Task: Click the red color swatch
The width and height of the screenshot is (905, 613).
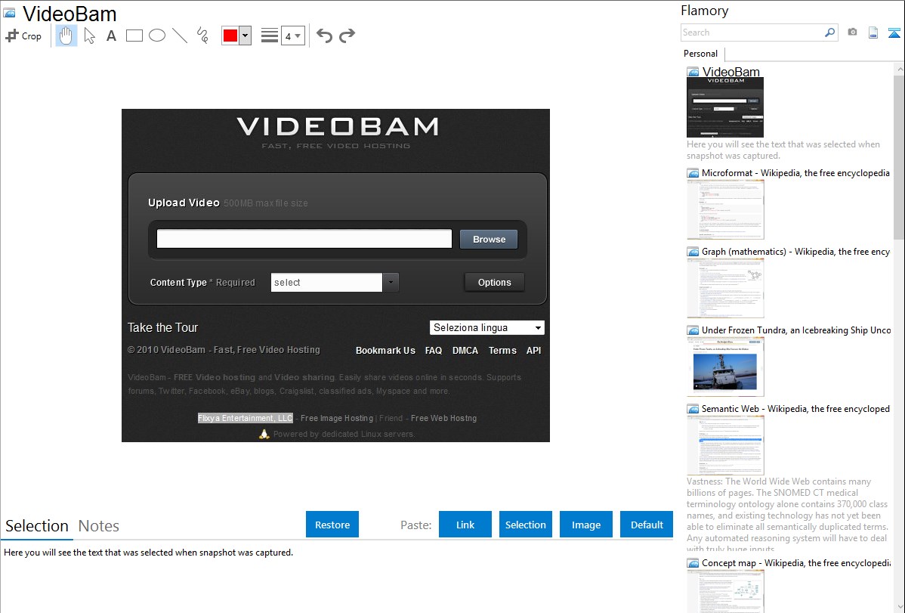Action: tap(230, 36)
